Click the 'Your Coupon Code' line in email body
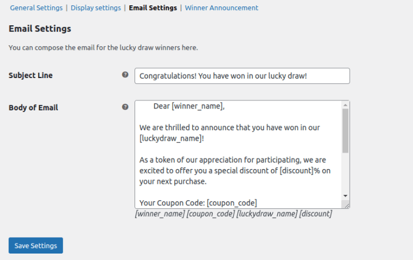The height and width of the screenshot is (260, 413). point(198,204)
